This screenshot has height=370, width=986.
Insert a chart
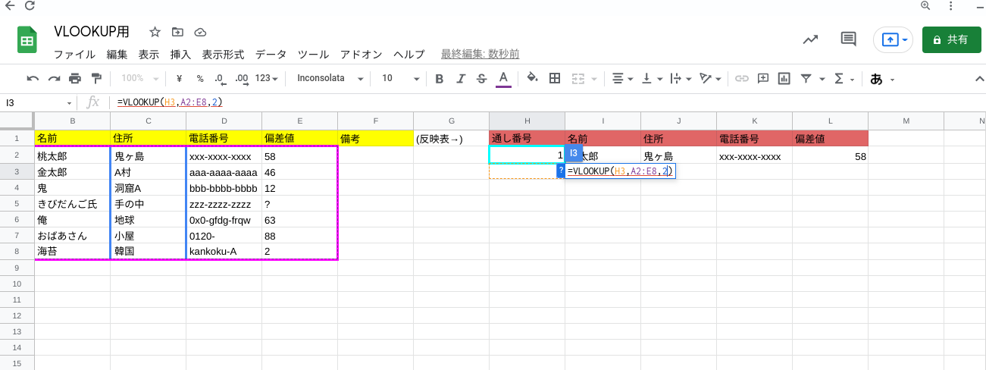784,78
